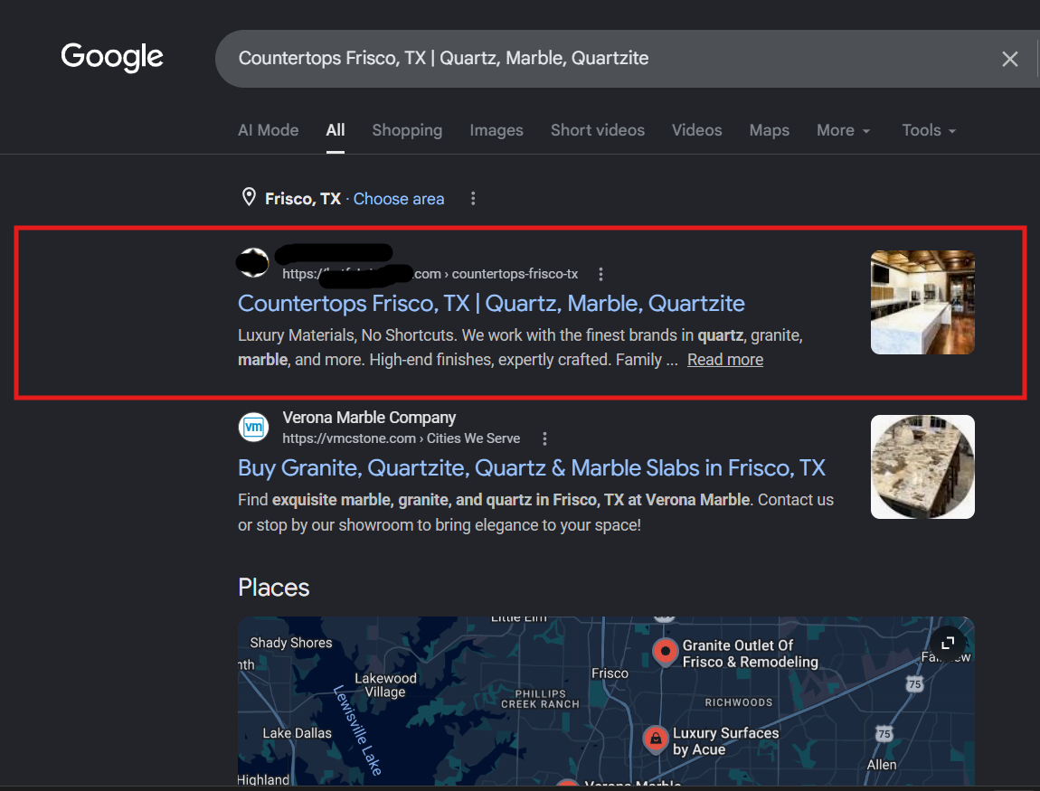Open the Short videos tab
1040x791 pixels.
coord(597,130)
